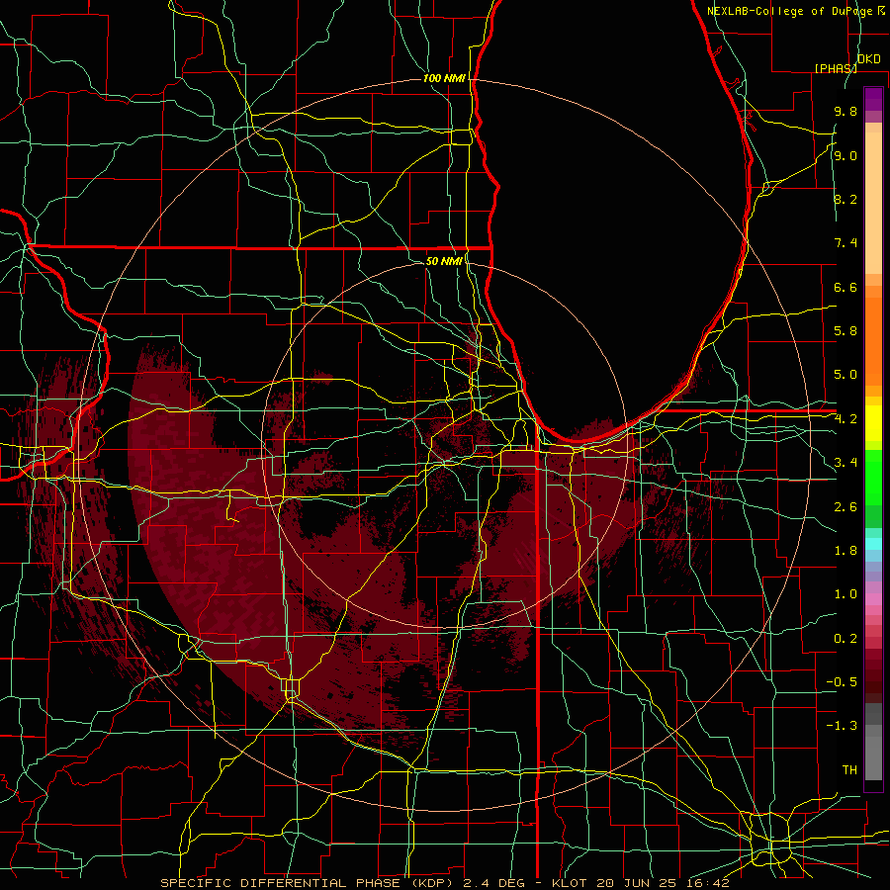Click the 100 NMI range ring label
Screen dimensions: 890x890
(444, 78)
